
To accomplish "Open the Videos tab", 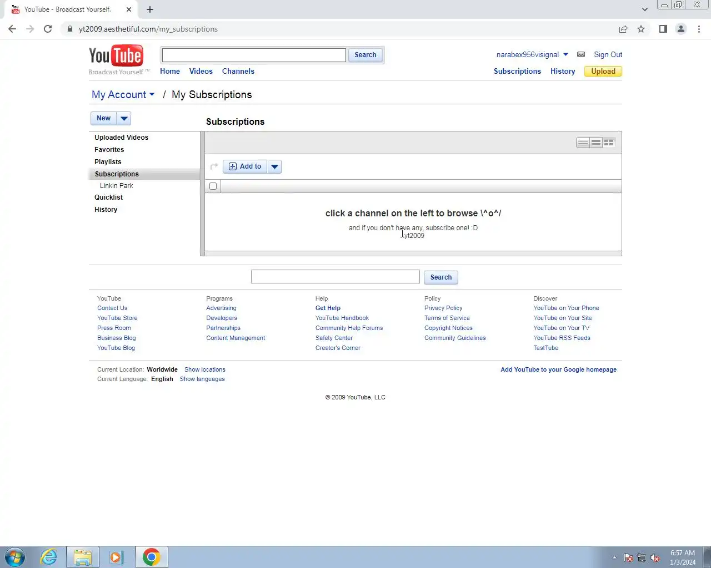I will [201, 71].
